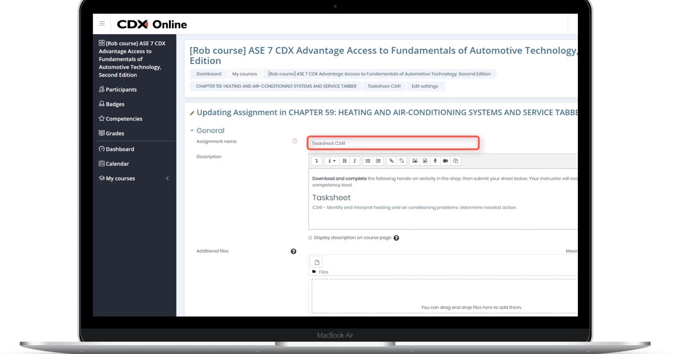Apply italic formatting in the editor
Viewport: 674px width, 354px height.
(354, 161)
